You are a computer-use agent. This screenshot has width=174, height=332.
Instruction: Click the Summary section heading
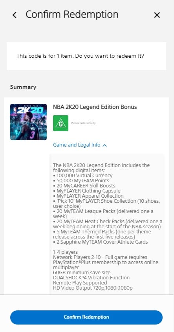(23, 87)
